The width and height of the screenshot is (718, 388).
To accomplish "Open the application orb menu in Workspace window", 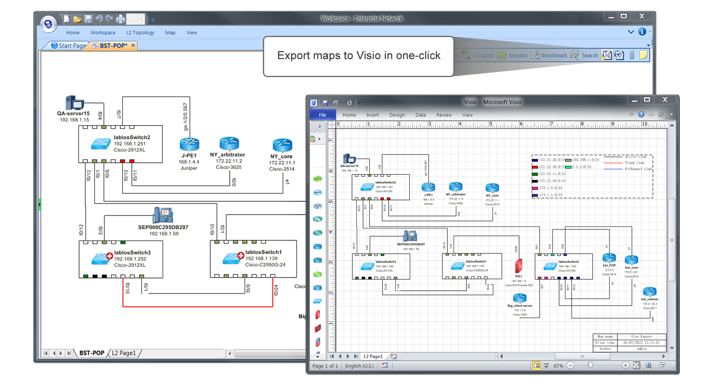I will click(x=48, y=25).
